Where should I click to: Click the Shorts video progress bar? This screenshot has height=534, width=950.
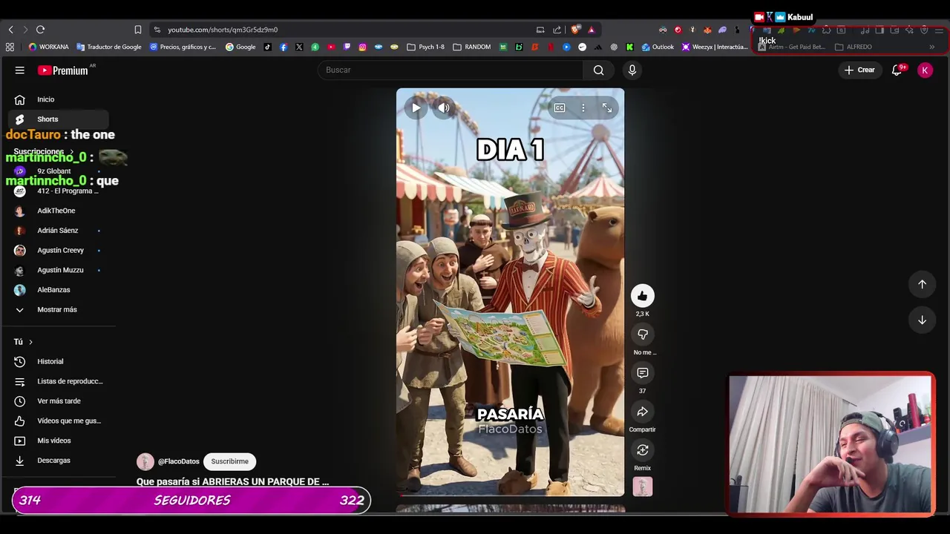pos(510,495)
